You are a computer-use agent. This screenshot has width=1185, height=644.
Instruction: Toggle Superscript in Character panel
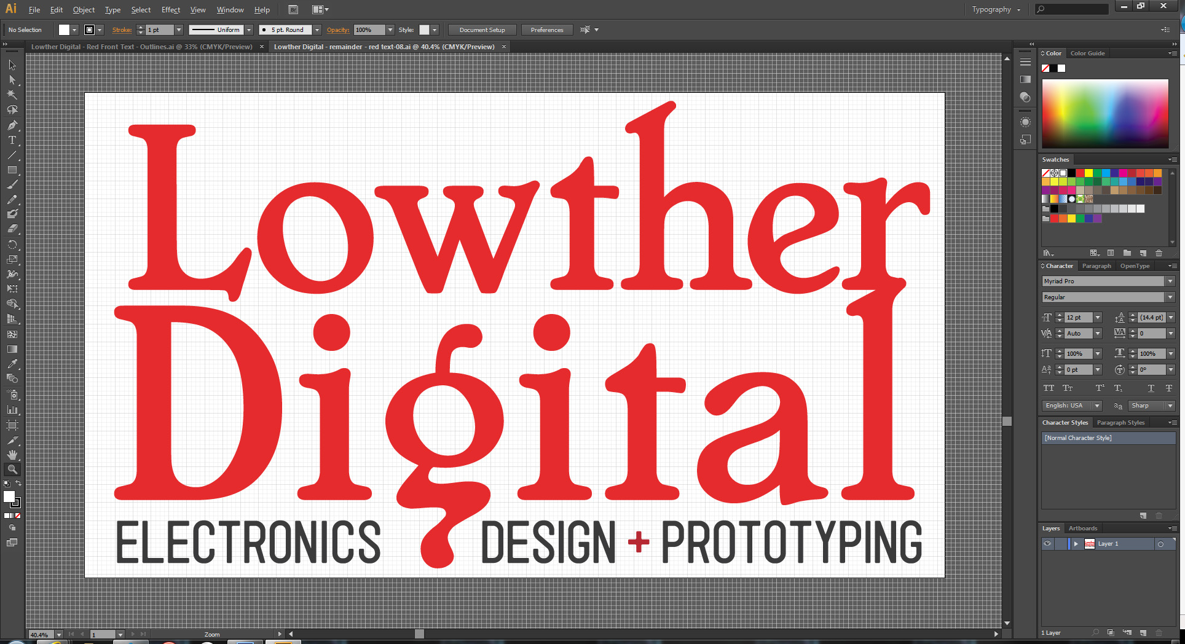[1100, 388]
